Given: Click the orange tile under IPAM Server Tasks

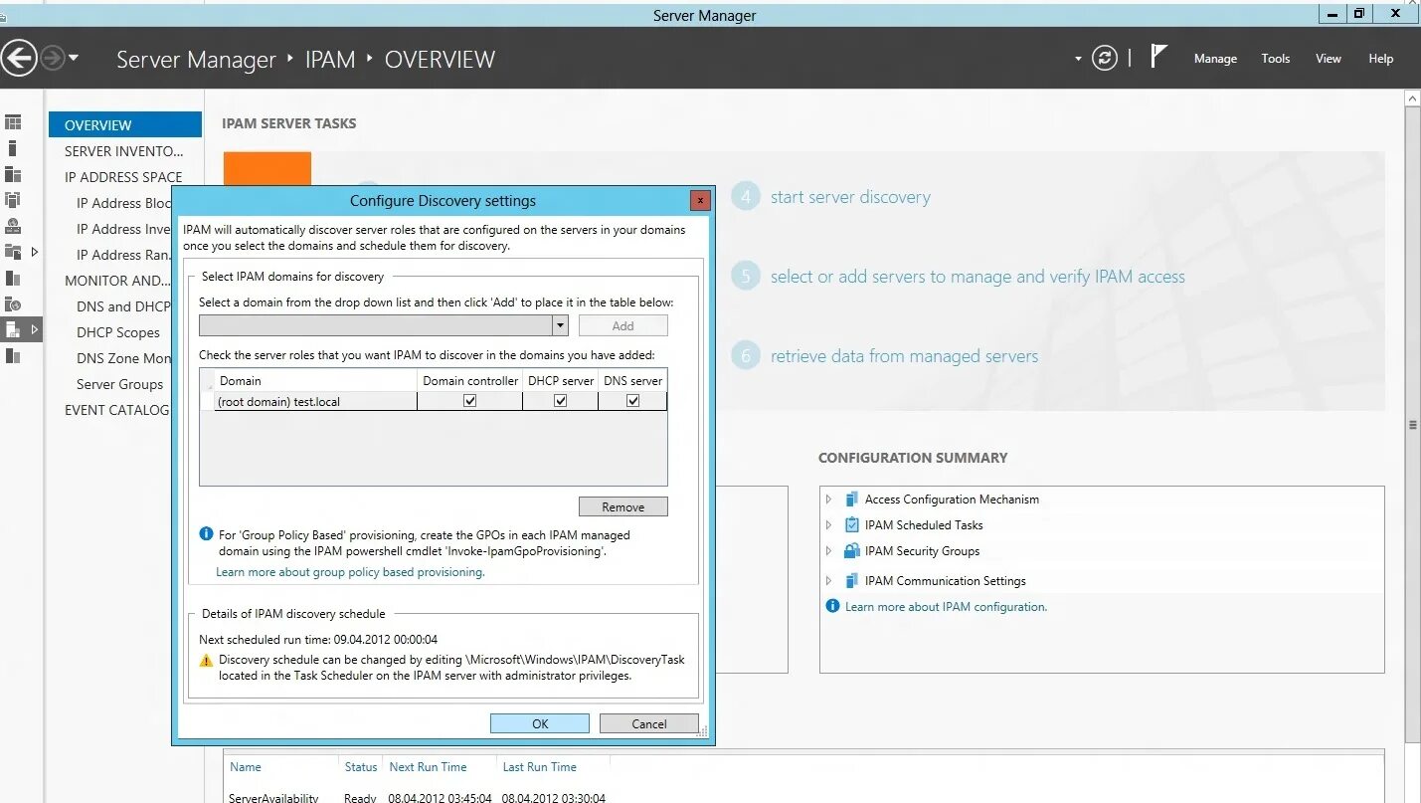Looking at the screenshot, I should [267, 168].
